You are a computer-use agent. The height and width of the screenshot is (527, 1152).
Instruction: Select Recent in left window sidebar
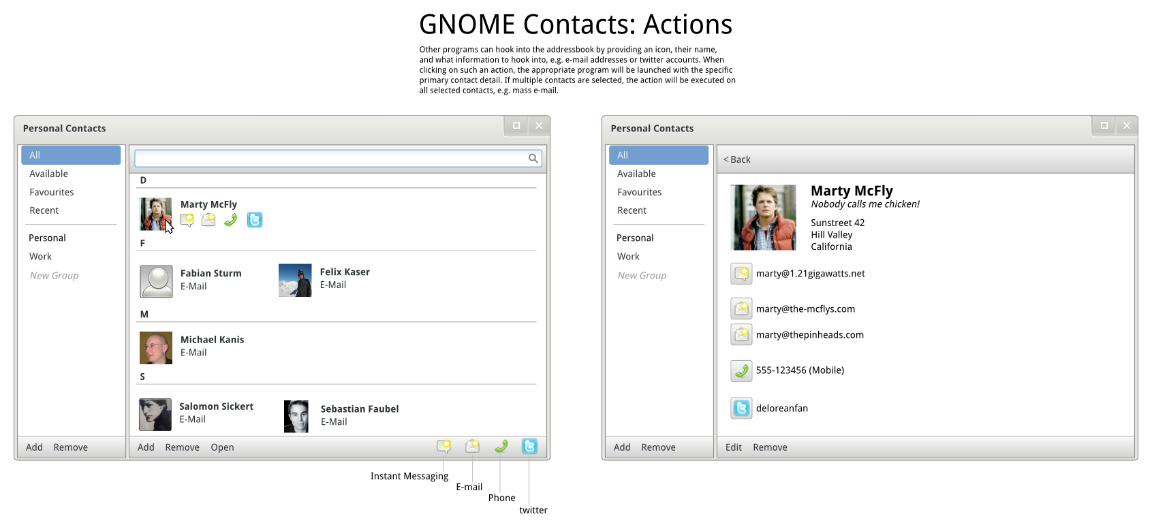44,211
